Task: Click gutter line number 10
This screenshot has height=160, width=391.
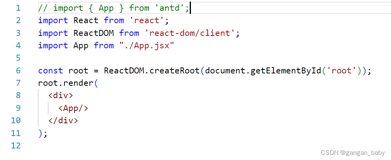Action: (16, 120)
